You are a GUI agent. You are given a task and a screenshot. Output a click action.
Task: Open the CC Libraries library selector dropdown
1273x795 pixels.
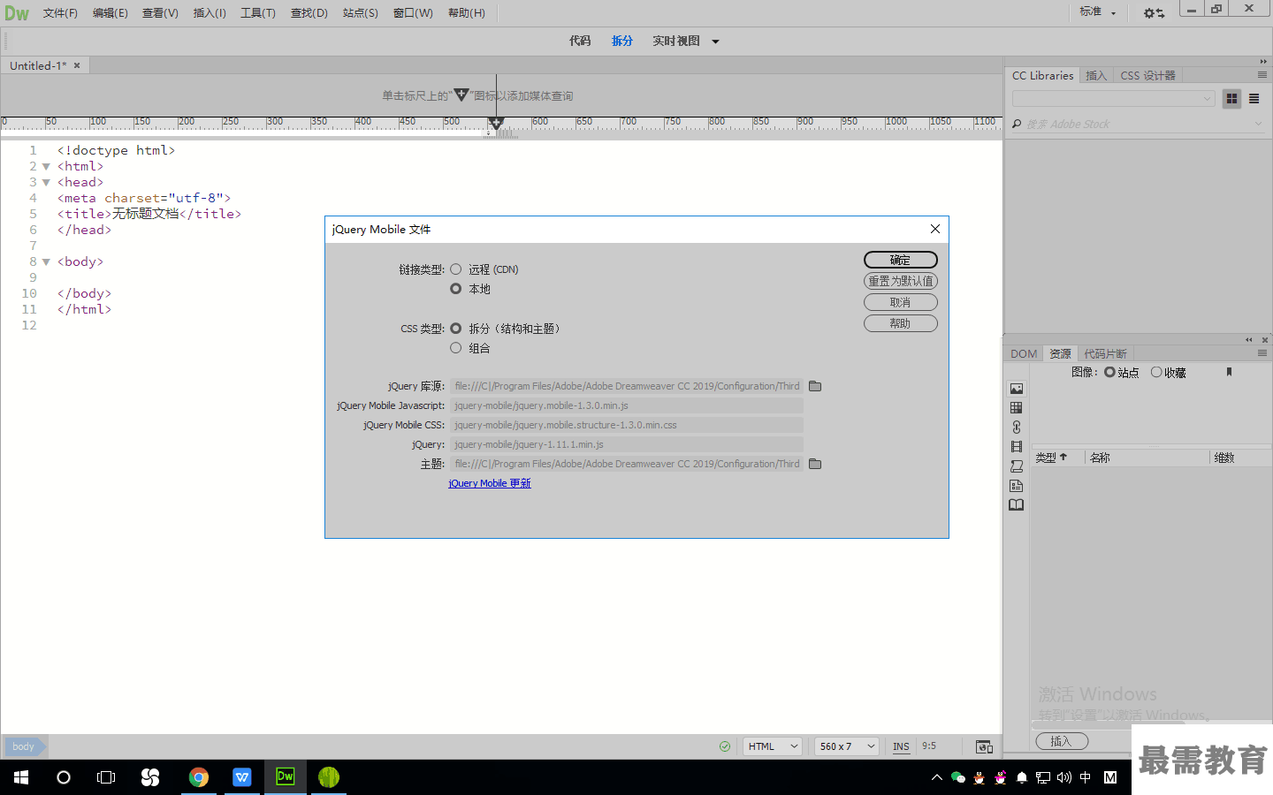pyautogui.click(x=1114, y=99)
